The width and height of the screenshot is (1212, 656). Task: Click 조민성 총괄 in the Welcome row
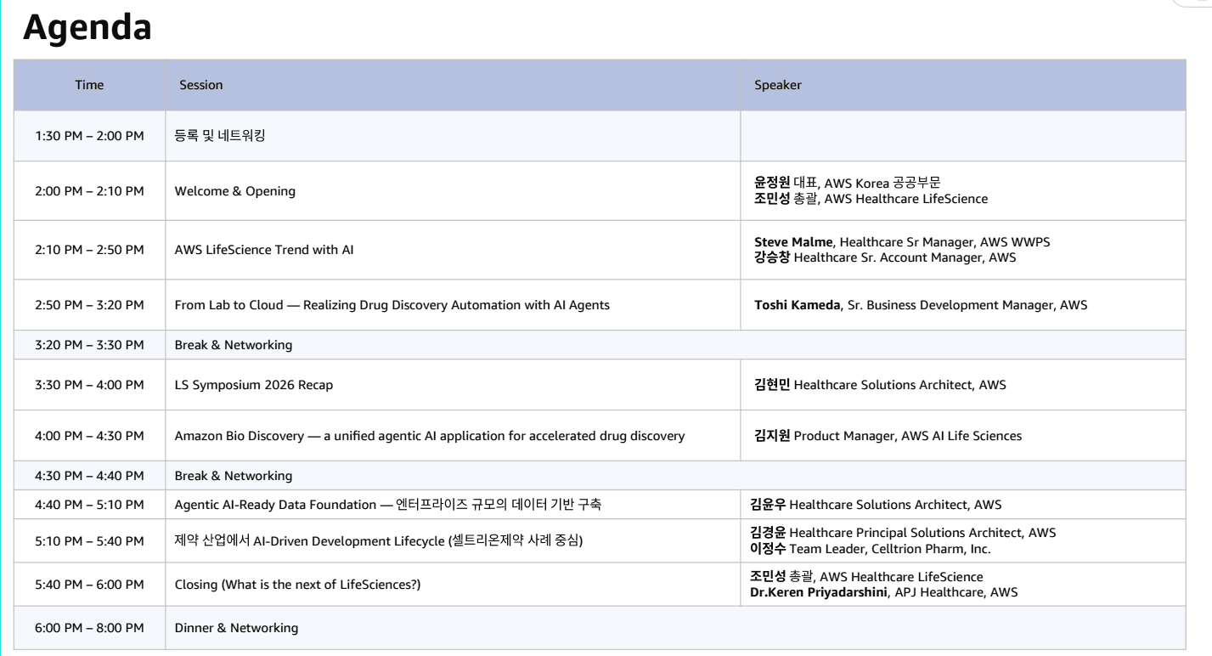pos(871,199)
